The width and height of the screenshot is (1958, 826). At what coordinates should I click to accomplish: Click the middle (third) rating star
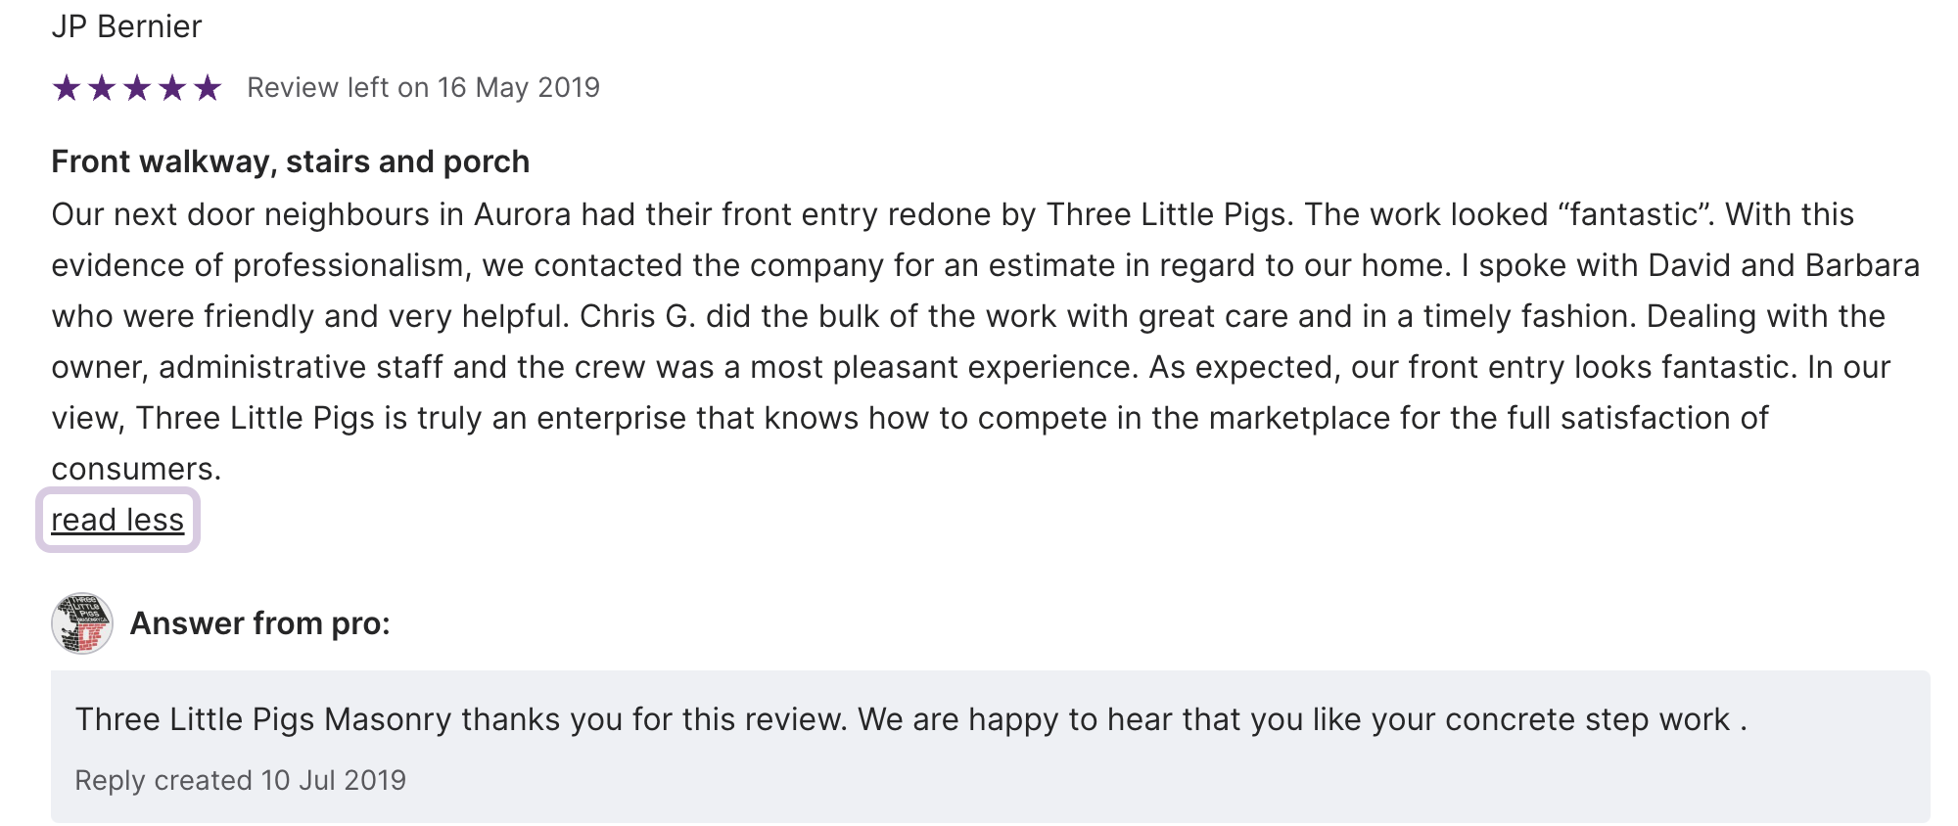137,88
